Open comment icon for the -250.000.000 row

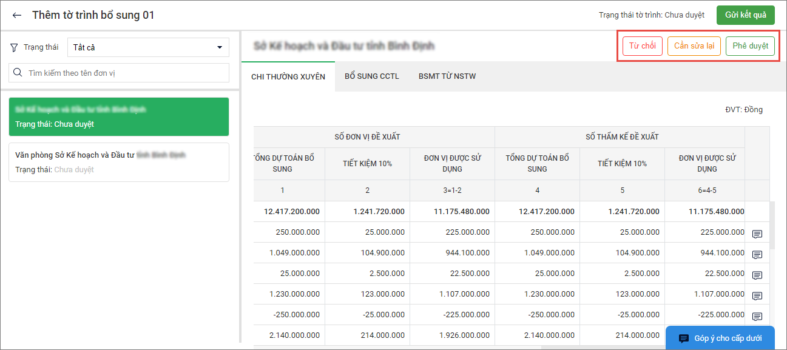757,317
